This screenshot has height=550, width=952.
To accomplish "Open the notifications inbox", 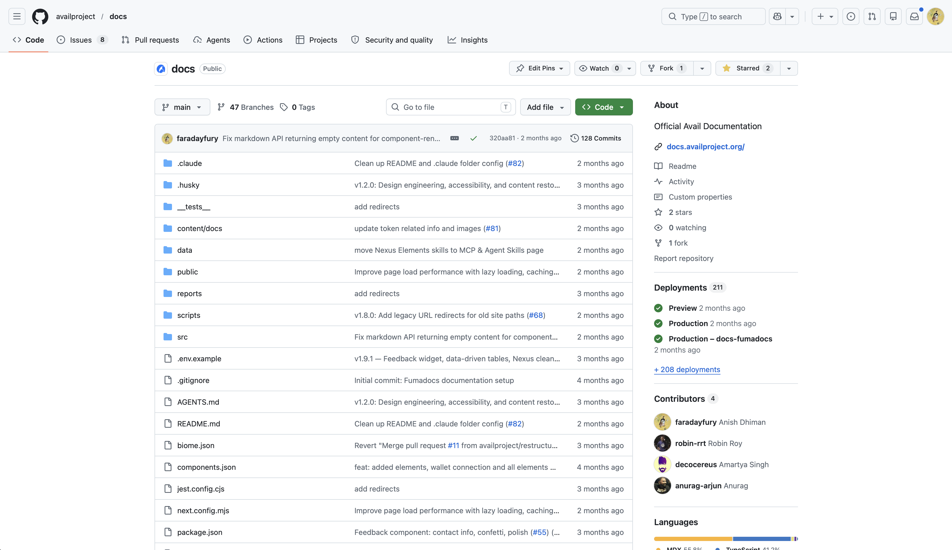I will click(x=914, y=17).
